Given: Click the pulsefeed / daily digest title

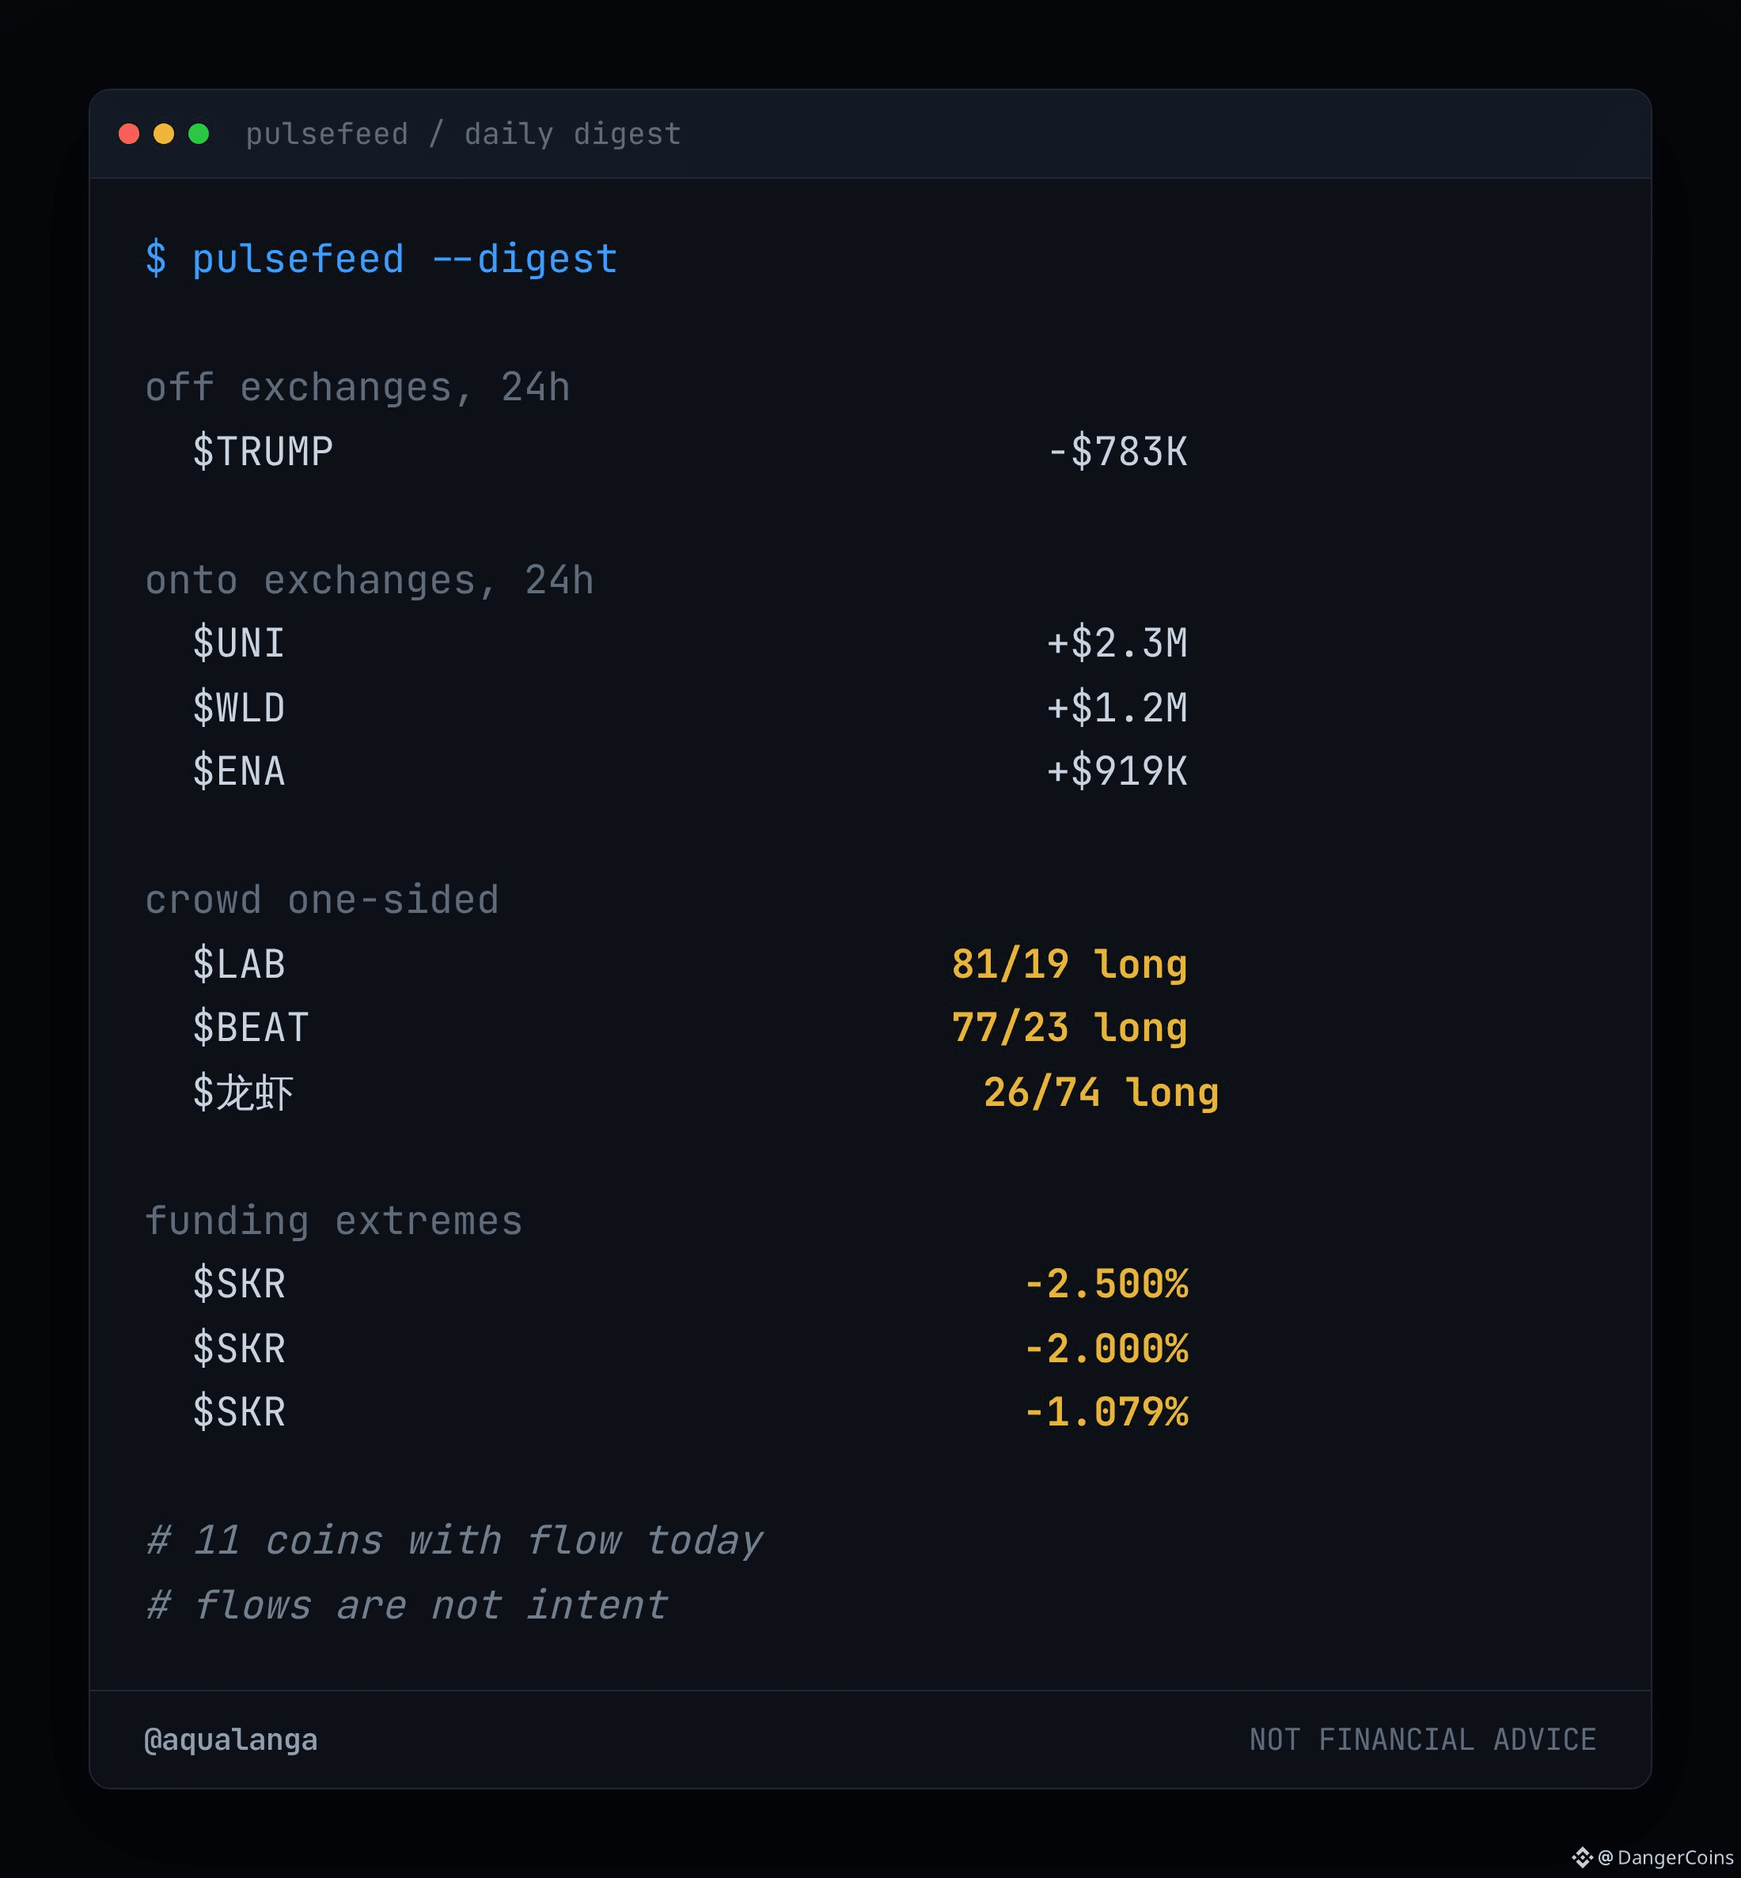Looking at the screenshot, I should pyautogui.click(x=464, y=134).
